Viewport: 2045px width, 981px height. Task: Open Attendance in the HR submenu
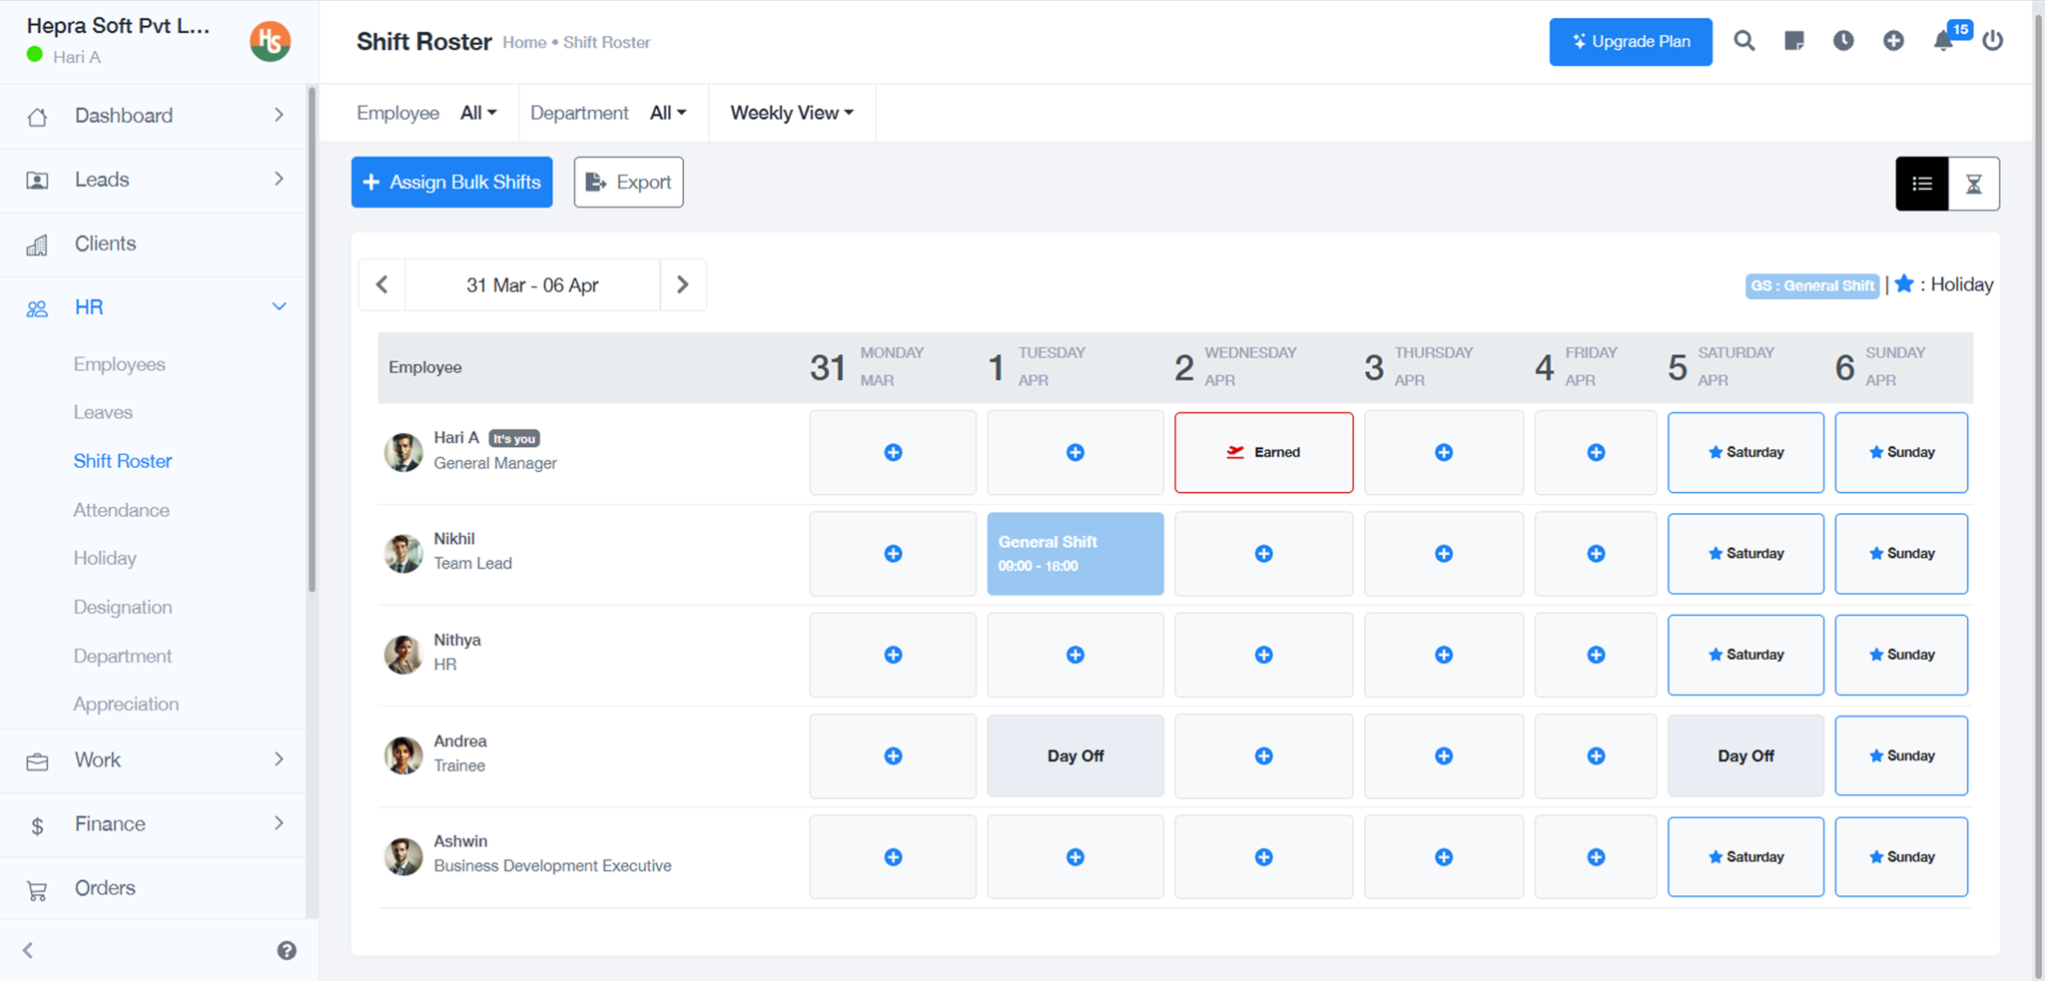coord(121,510)
